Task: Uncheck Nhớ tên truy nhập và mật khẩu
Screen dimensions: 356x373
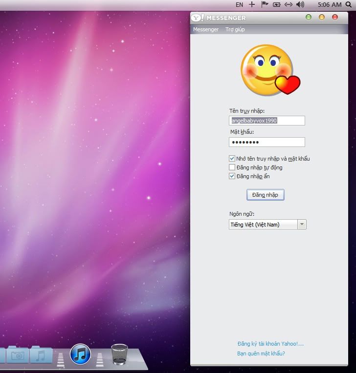Action: pos(232,159)
